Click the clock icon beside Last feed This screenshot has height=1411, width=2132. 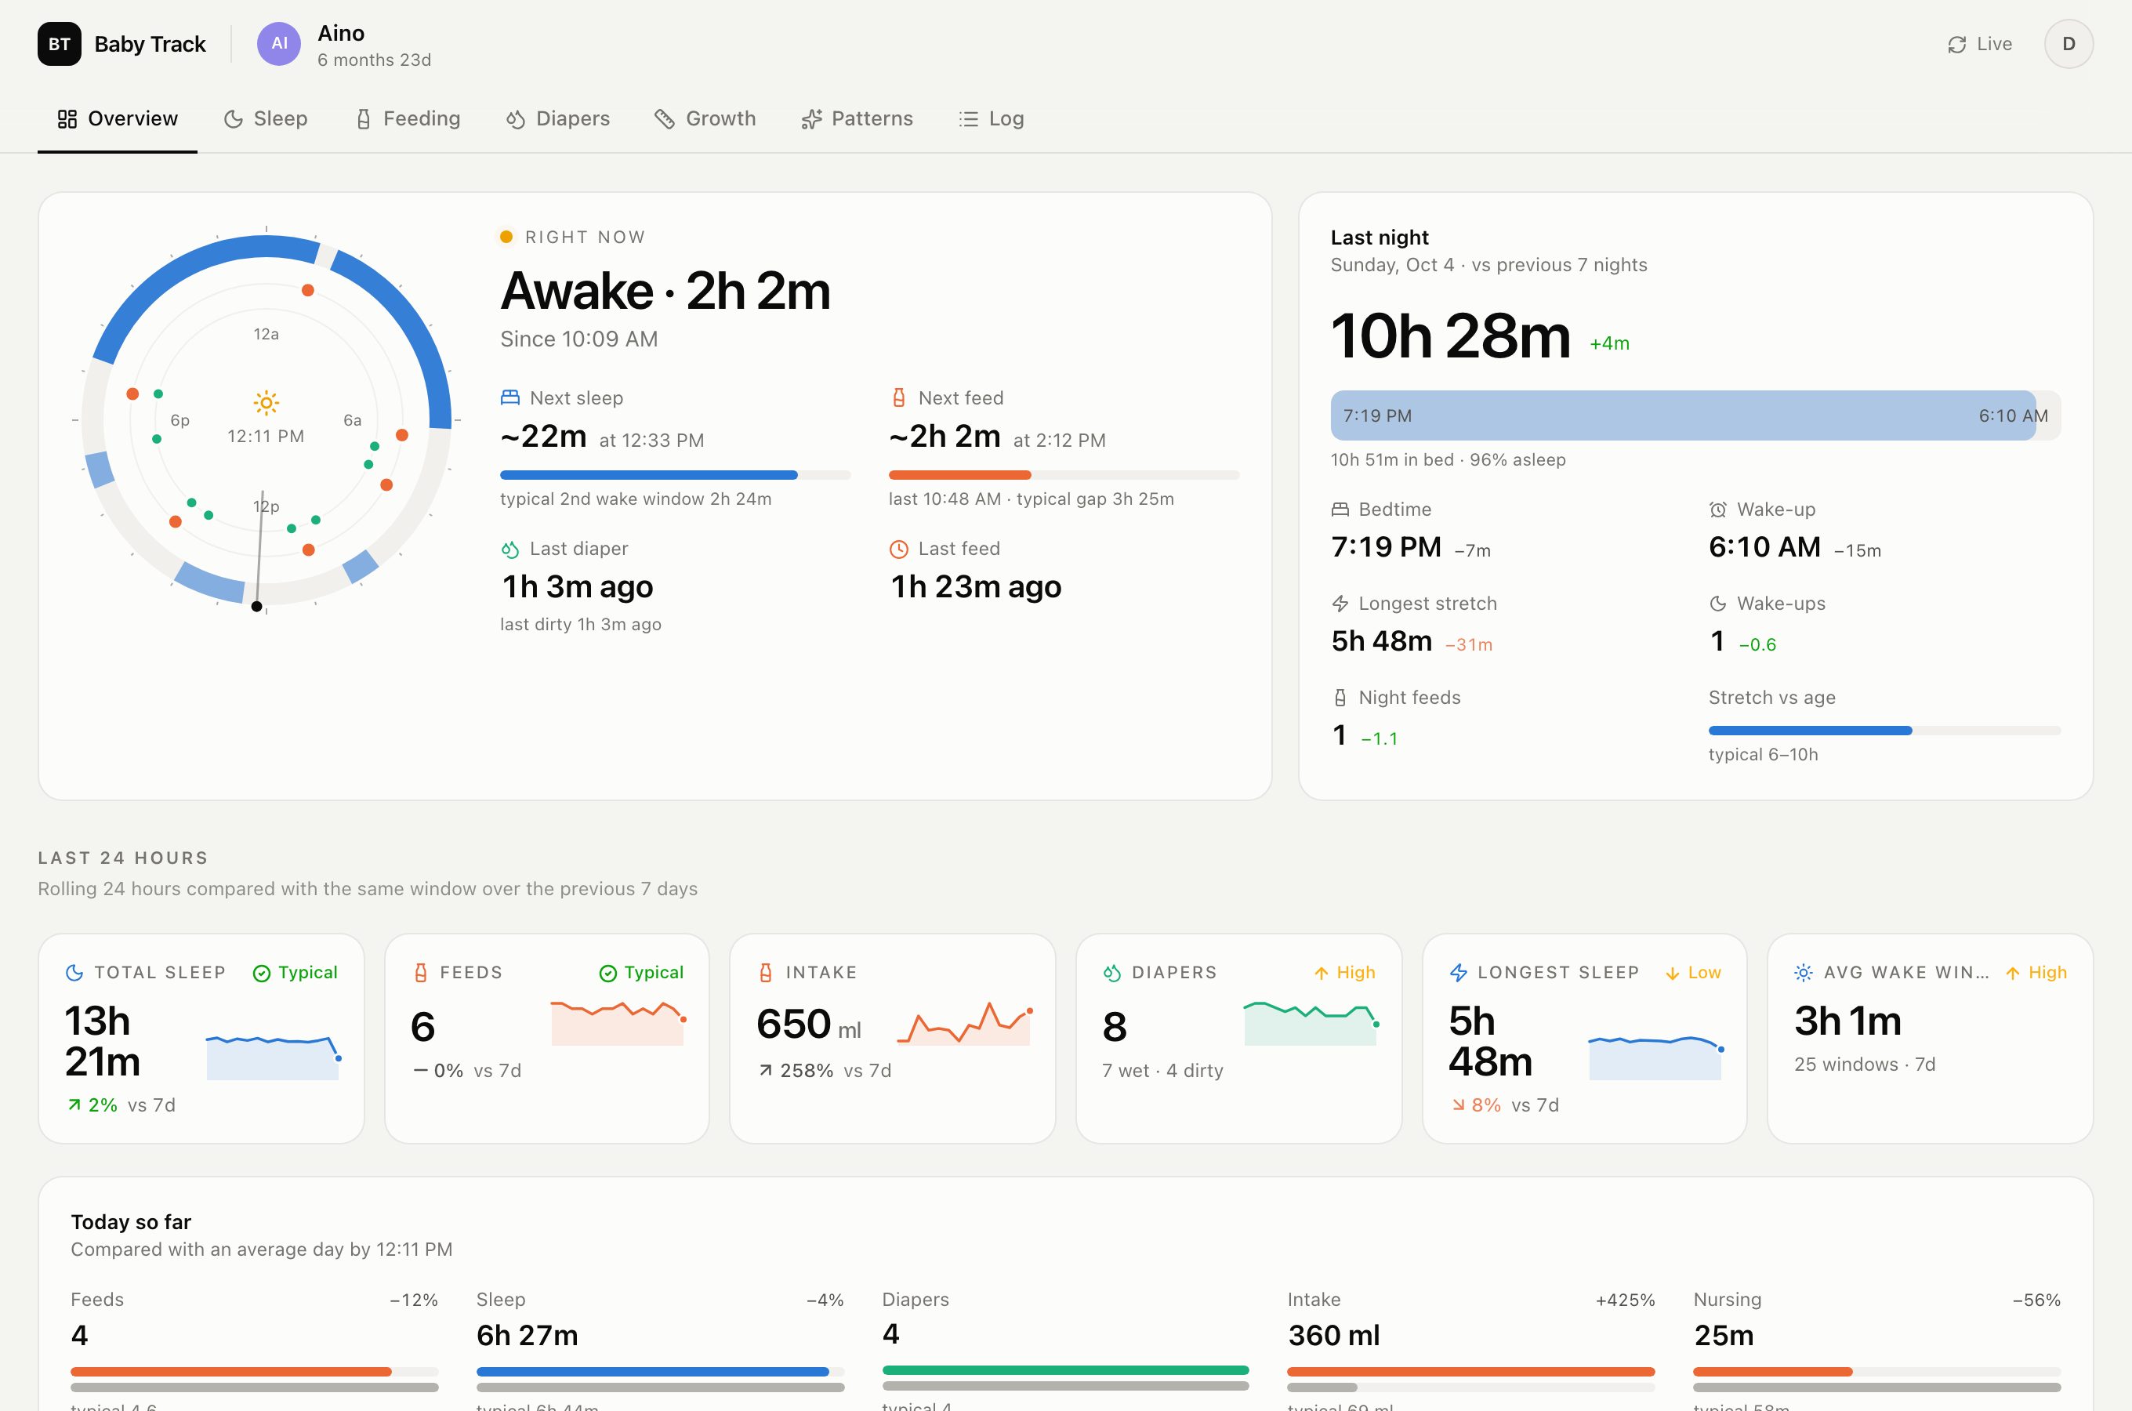(x=897, y=549)
